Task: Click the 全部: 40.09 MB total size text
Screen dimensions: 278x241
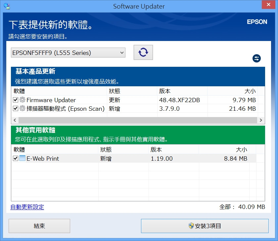Action: point(242,207)
